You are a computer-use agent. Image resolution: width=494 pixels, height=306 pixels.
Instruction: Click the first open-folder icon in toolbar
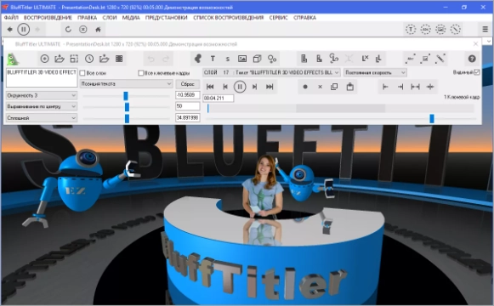coord(60,59)
